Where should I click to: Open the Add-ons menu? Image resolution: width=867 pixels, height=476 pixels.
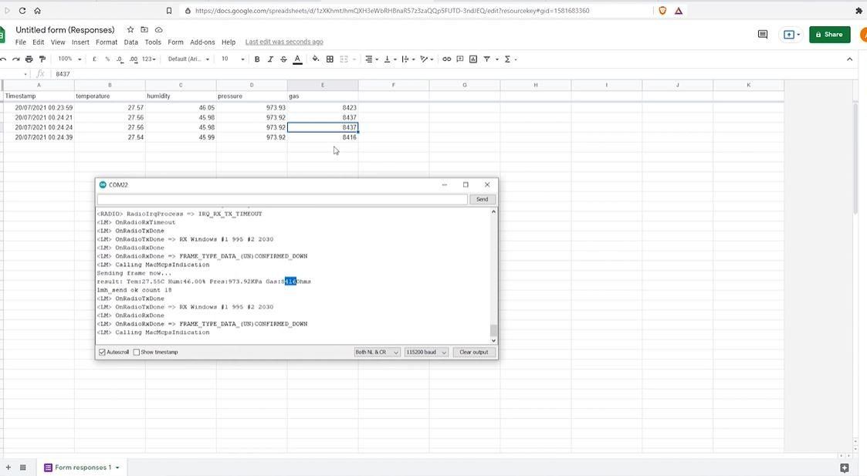point(202,42)
